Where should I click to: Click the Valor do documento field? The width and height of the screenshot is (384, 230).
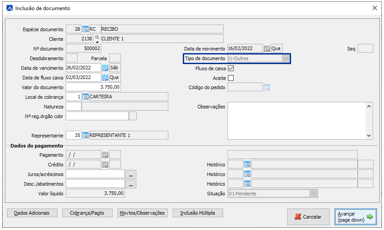coord(93,87)
